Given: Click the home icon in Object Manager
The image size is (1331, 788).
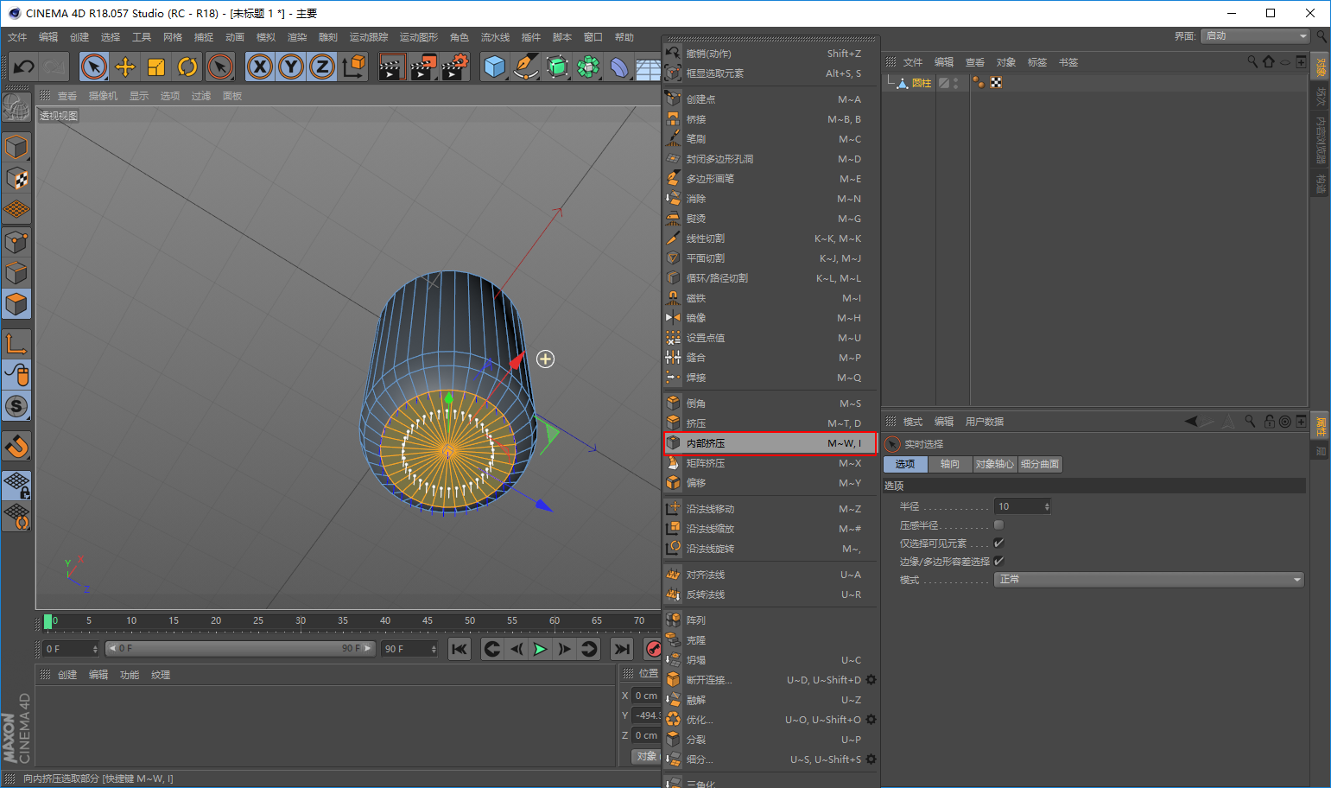Looking at the screenshot, I should (x=1269, y=61).
